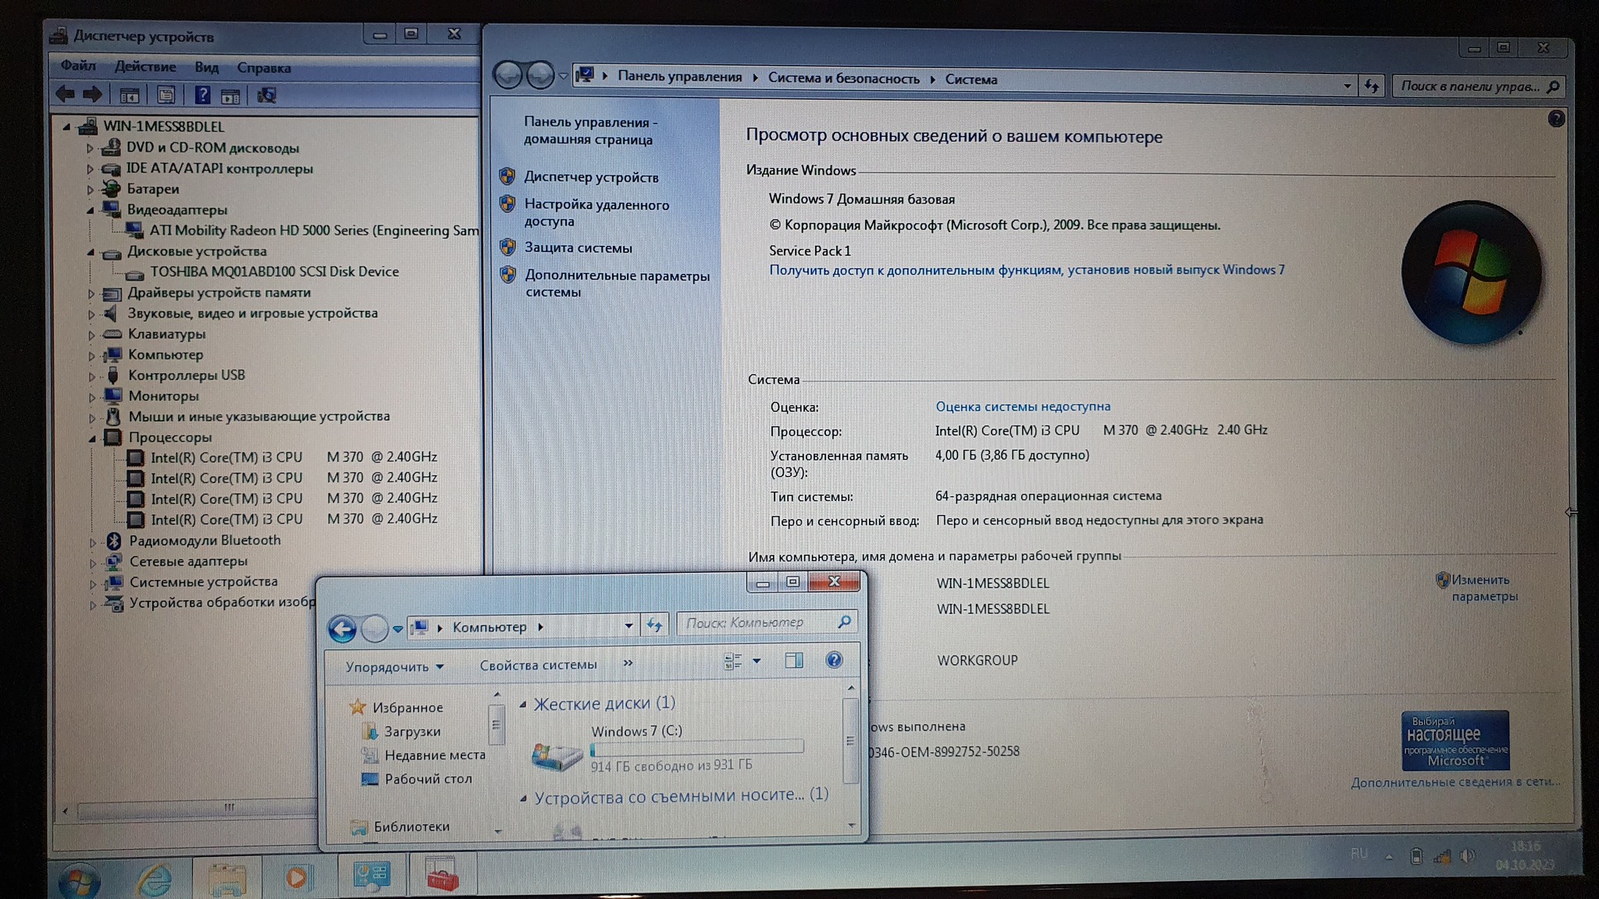Click the Windows 7 (C:) disk usage bar
1599x899 pixels.
click(696, 748)
